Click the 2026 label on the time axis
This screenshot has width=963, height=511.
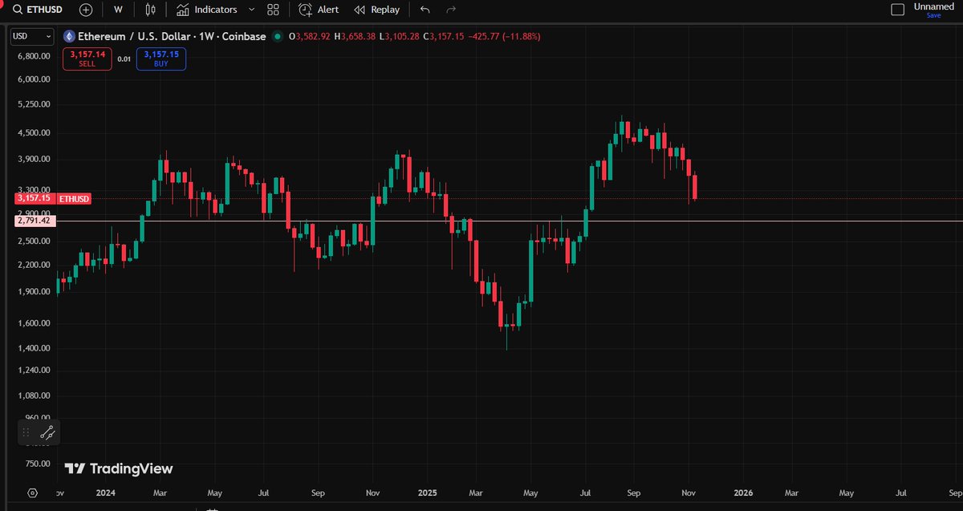(x=742, y=493)
